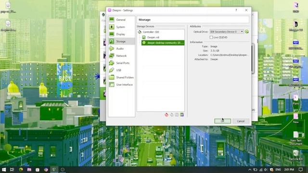Click the Location path value text
Image resolution: width=308 pixels, height=173 pixels.
pos(229,55)
